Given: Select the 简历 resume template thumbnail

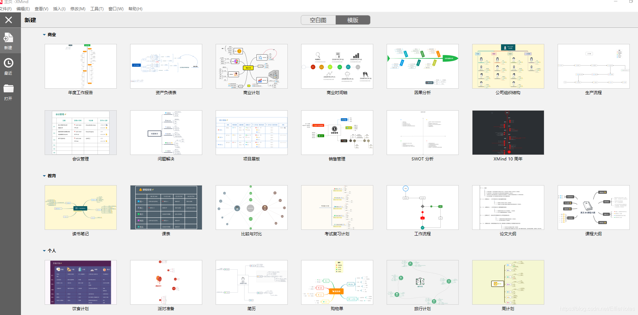Looking at the screenshot, I should click(252, 282).
